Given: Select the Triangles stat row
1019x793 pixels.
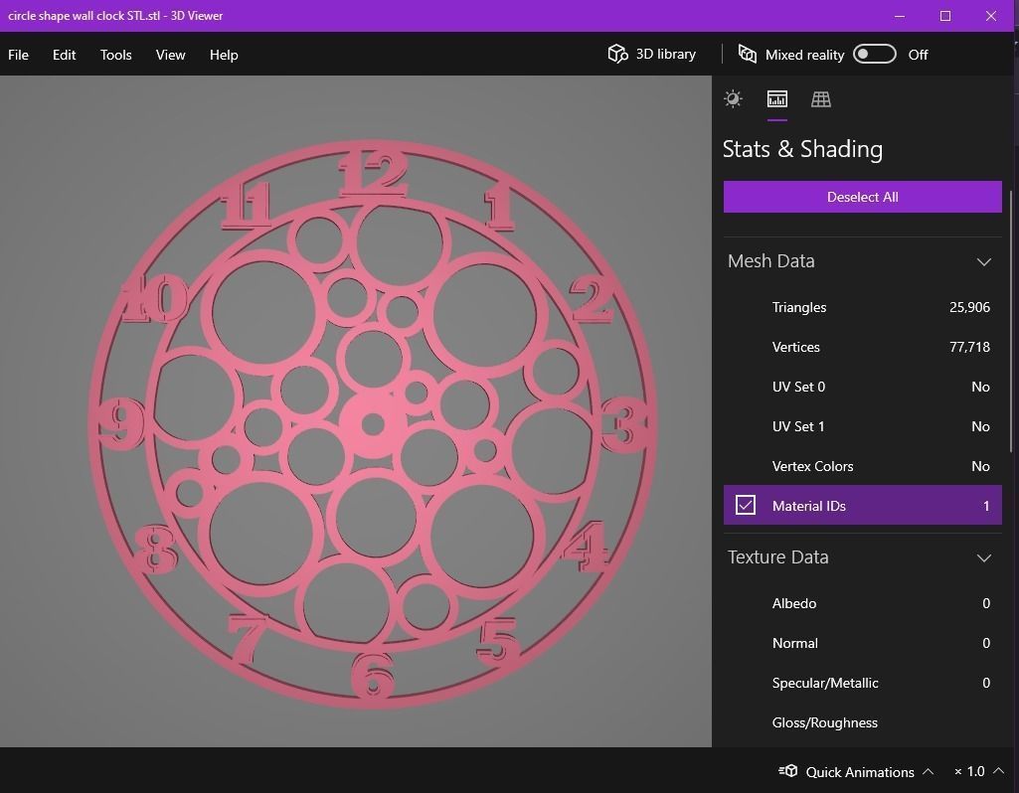Looking at the screenshot, I should click(x=862, y=307).
